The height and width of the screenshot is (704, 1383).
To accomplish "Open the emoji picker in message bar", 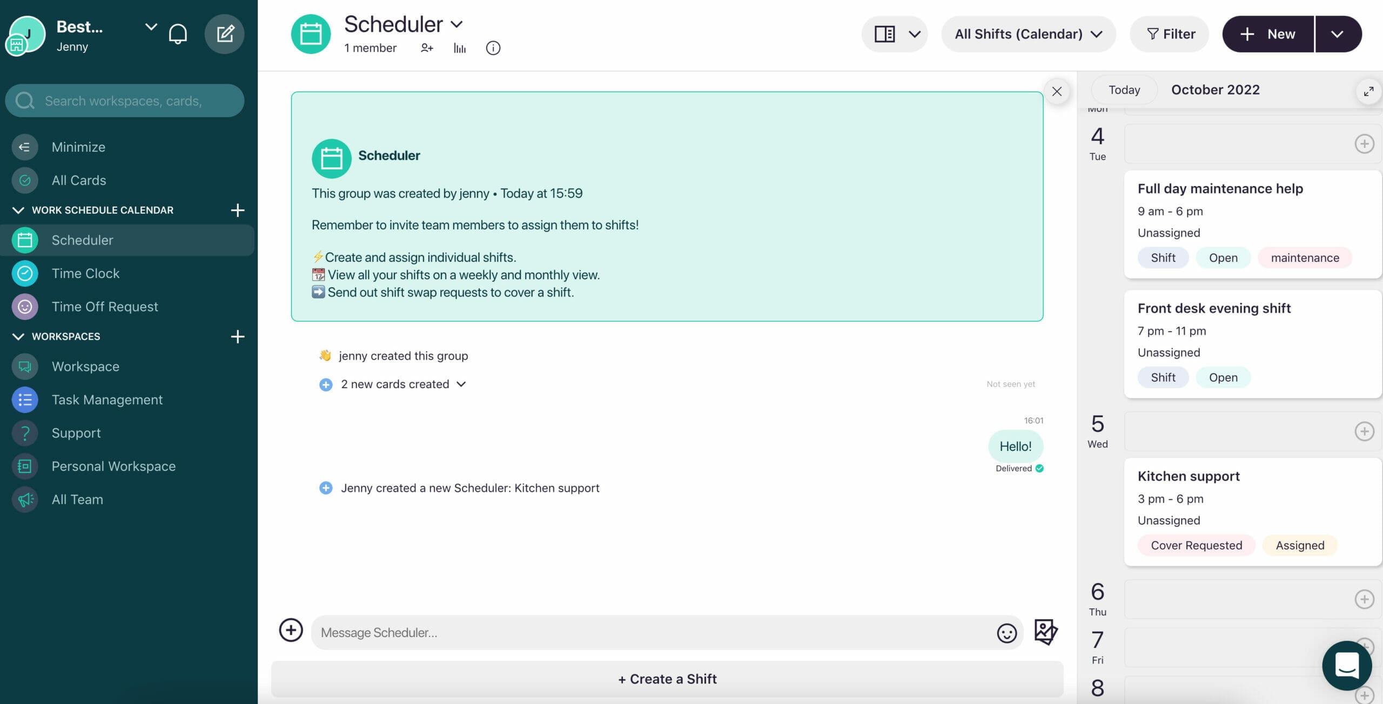I will click(1006, 632).
